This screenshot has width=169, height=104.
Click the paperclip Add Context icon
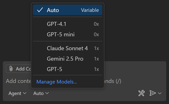click(x=11, y=69)
